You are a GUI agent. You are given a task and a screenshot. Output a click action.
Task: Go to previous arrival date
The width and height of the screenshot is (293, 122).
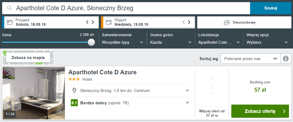[x=87, y=22]
